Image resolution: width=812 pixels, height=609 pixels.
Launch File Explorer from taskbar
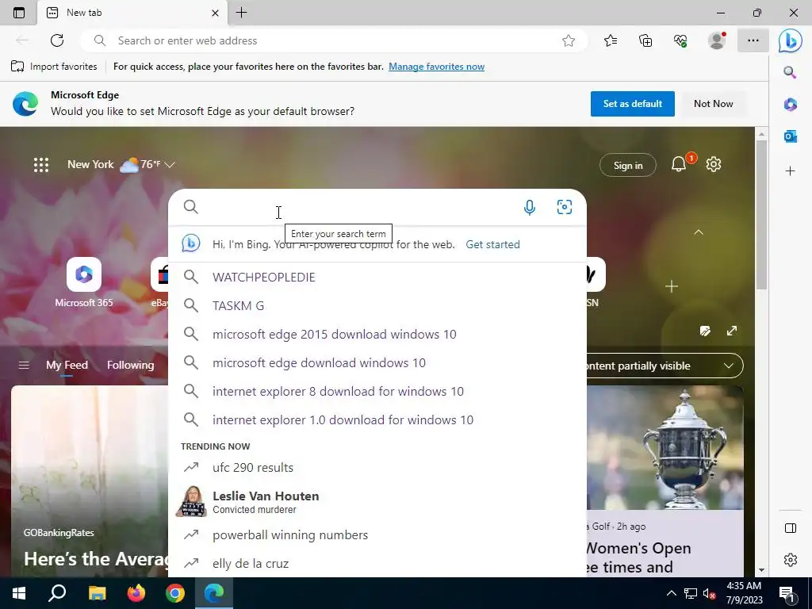click(x=97, y=593)
